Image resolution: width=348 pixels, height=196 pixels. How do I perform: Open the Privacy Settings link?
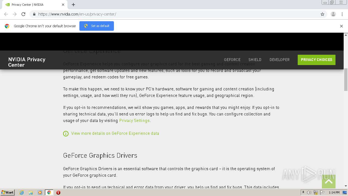[134, 121]
